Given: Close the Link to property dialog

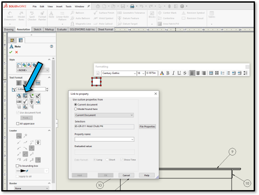Looking at the screenshot, I should [x=155, y=94].
